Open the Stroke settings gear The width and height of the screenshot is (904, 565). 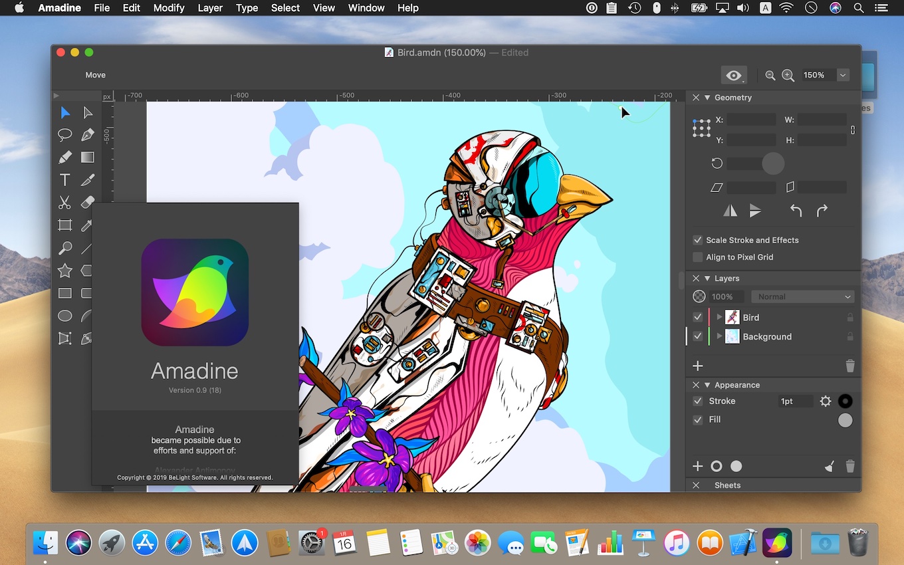tap(826, 401)
